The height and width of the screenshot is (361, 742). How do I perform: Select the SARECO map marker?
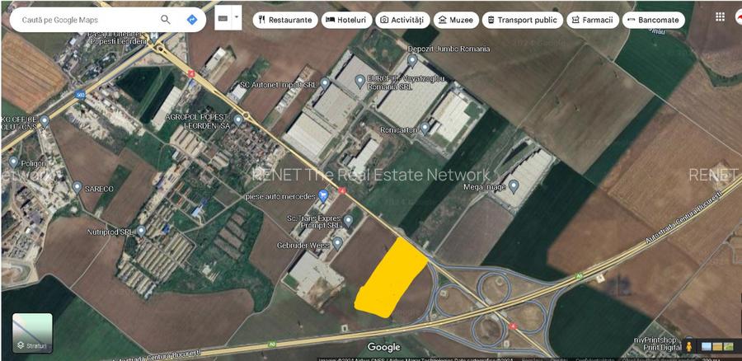77,187
